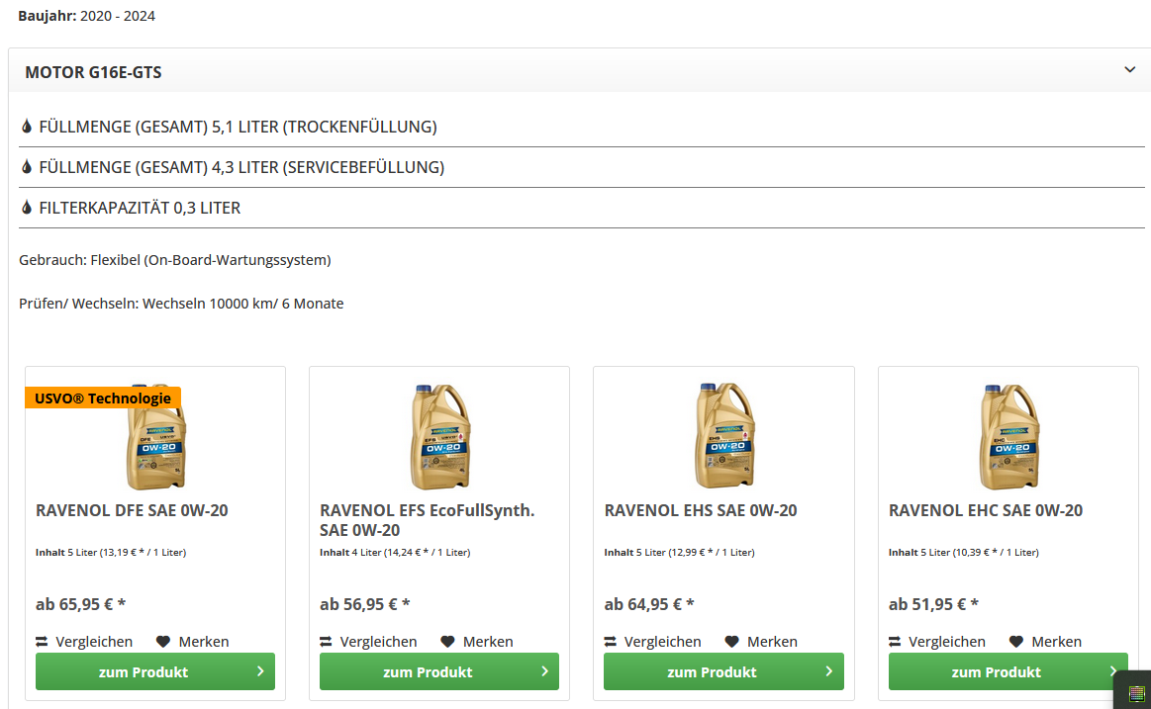Click Inhalt 5 Liter (12,99 € / 1 Liter)
The width and height of the screenshot is (1151, 709).
(679, 552)
